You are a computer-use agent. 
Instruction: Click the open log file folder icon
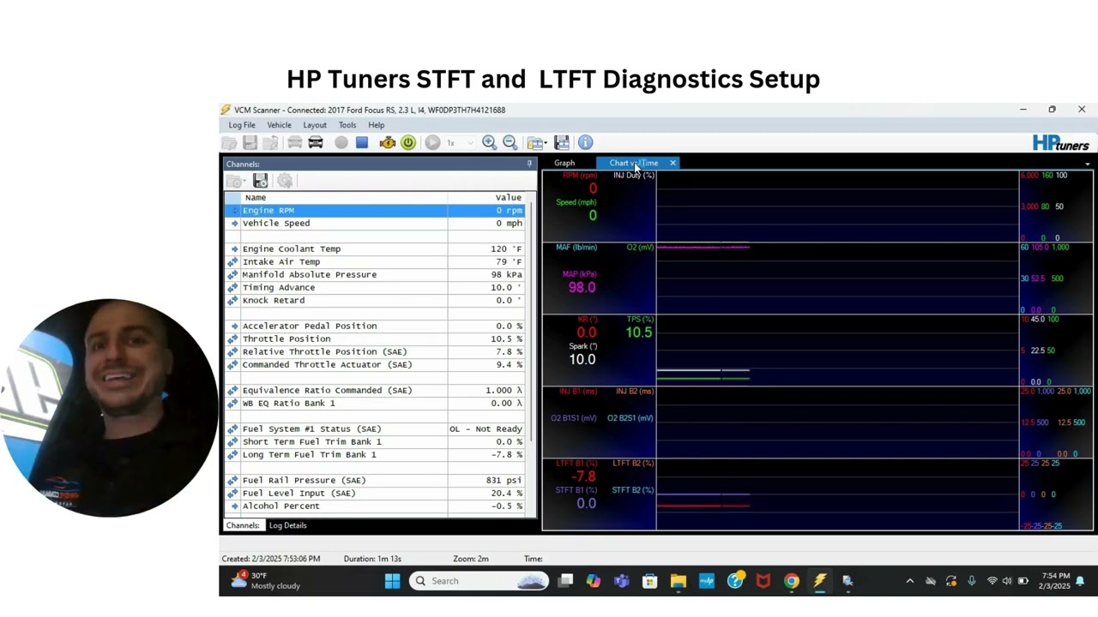click(229, 143)
